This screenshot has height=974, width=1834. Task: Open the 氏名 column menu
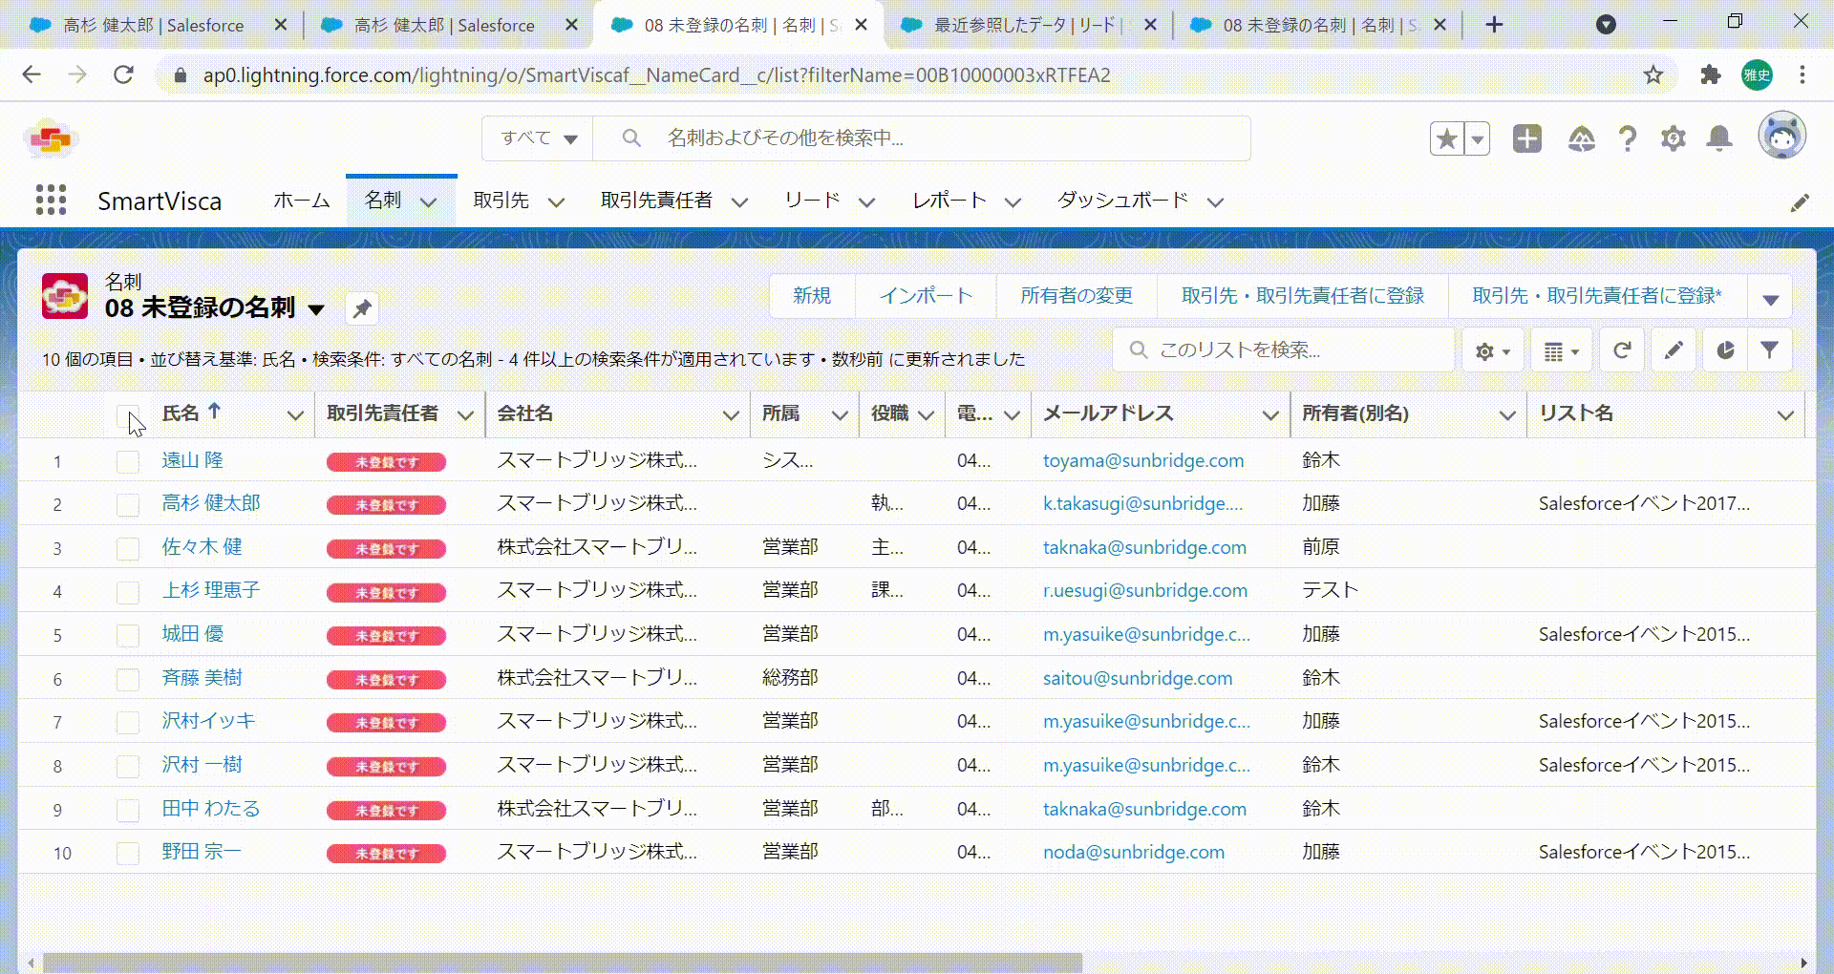[x=295, y=415]
